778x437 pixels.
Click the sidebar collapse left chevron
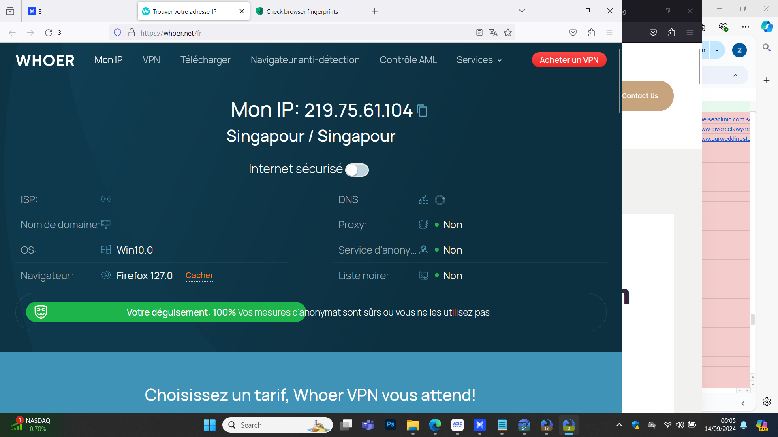pos(743,403)
